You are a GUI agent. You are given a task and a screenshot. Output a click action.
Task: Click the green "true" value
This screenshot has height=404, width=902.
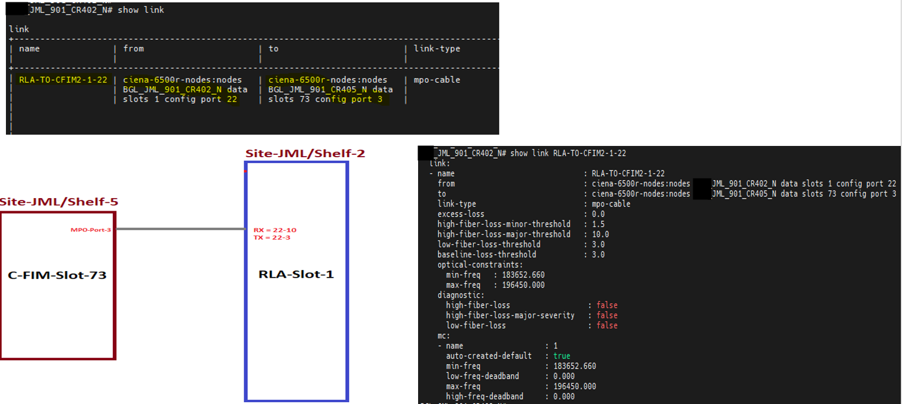562,356
